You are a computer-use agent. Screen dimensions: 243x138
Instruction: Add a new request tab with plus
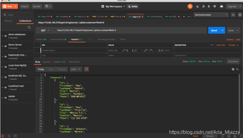click(184, 17)
